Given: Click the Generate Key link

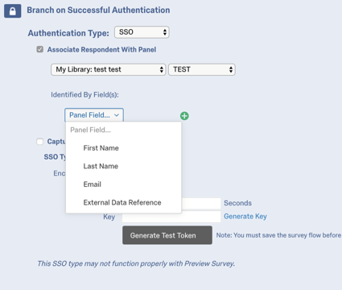Looking at the screenshot, I should coord(245,217).
